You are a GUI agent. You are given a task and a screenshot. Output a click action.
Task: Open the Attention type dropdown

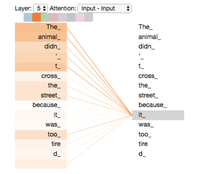click(104, 9)
